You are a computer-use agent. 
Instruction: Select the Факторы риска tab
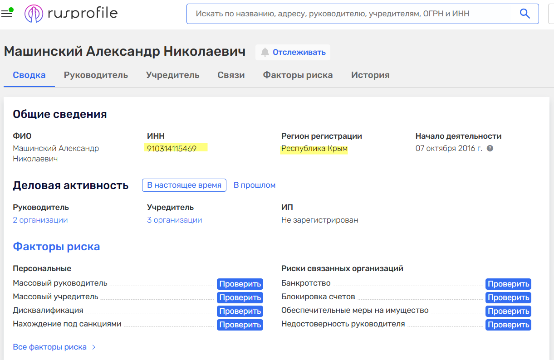(x=298, y=75)
